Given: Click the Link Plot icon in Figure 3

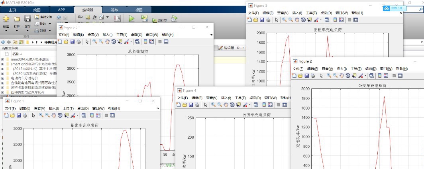Looking at the screenshot, I should (327, 20).
